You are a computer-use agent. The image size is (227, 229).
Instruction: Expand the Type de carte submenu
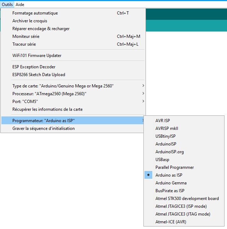73,86
